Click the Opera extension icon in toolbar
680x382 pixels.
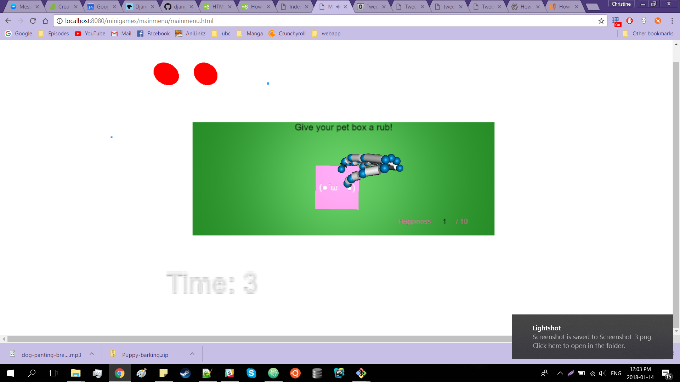point(629,21)
